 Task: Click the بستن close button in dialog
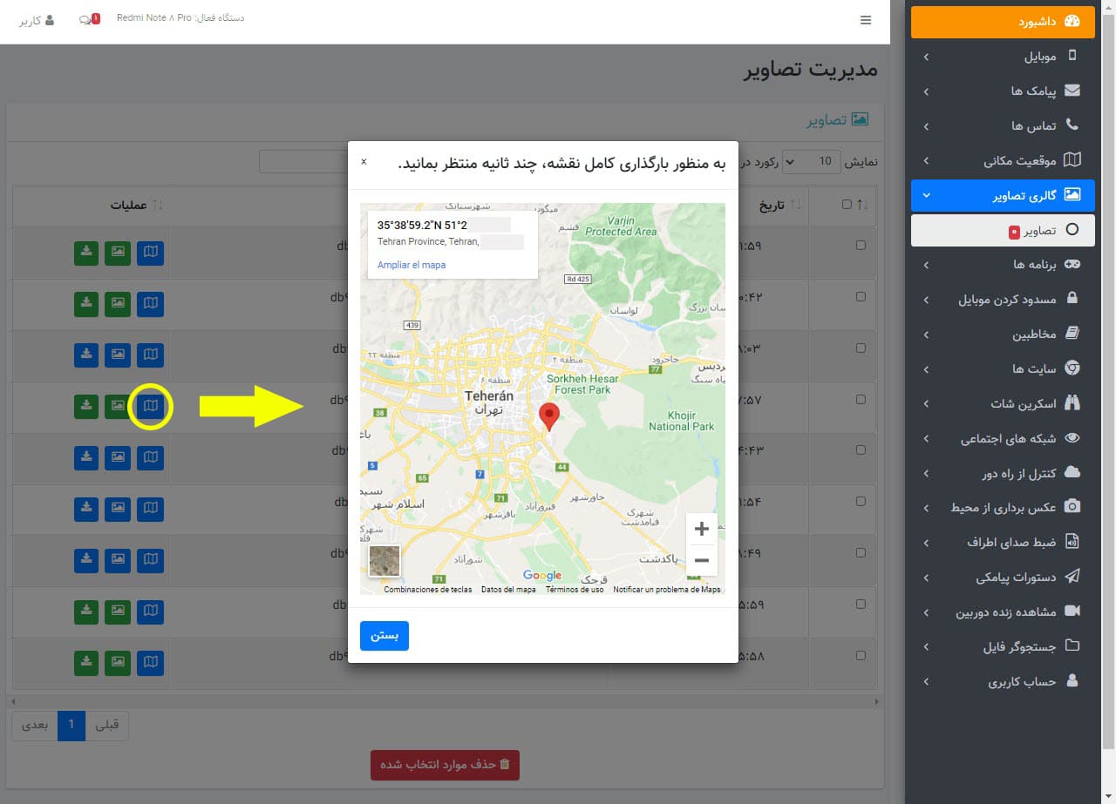coord(384,636)
